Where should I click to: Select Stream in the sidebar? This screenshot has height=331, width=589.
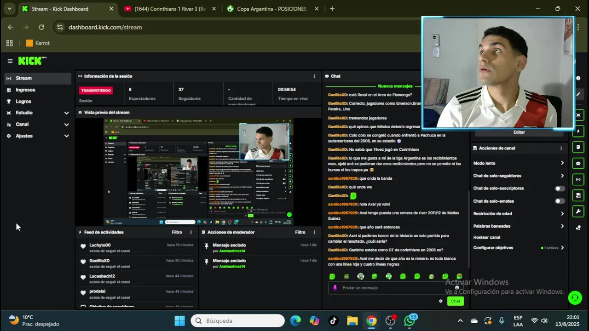(38, 78)
